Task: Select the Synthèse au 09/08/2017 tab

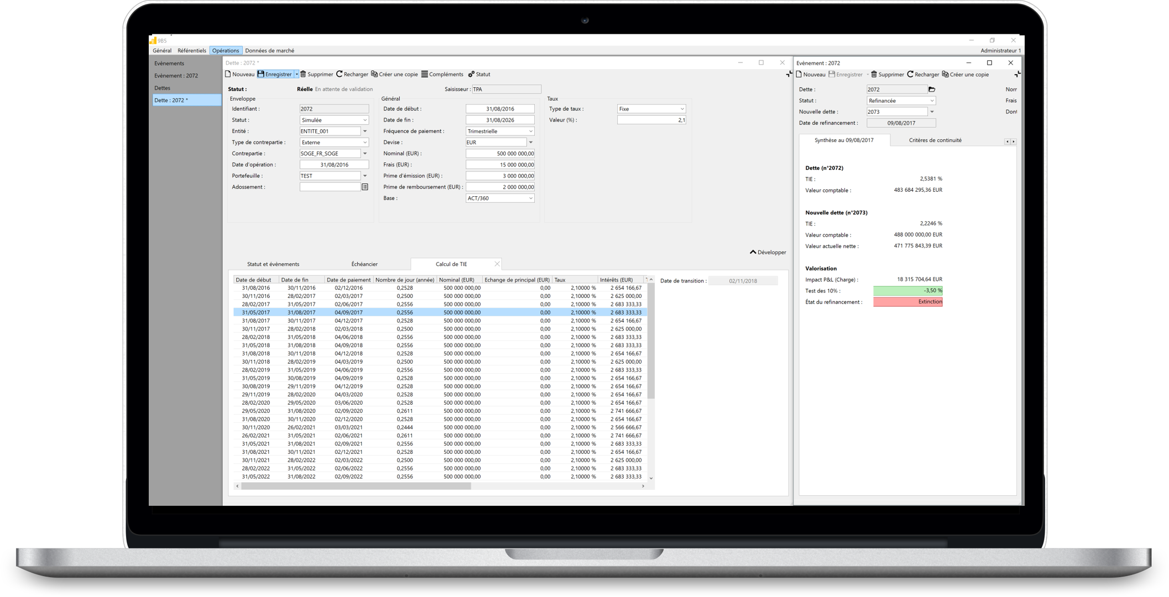Action: click(x=844, y=140)
